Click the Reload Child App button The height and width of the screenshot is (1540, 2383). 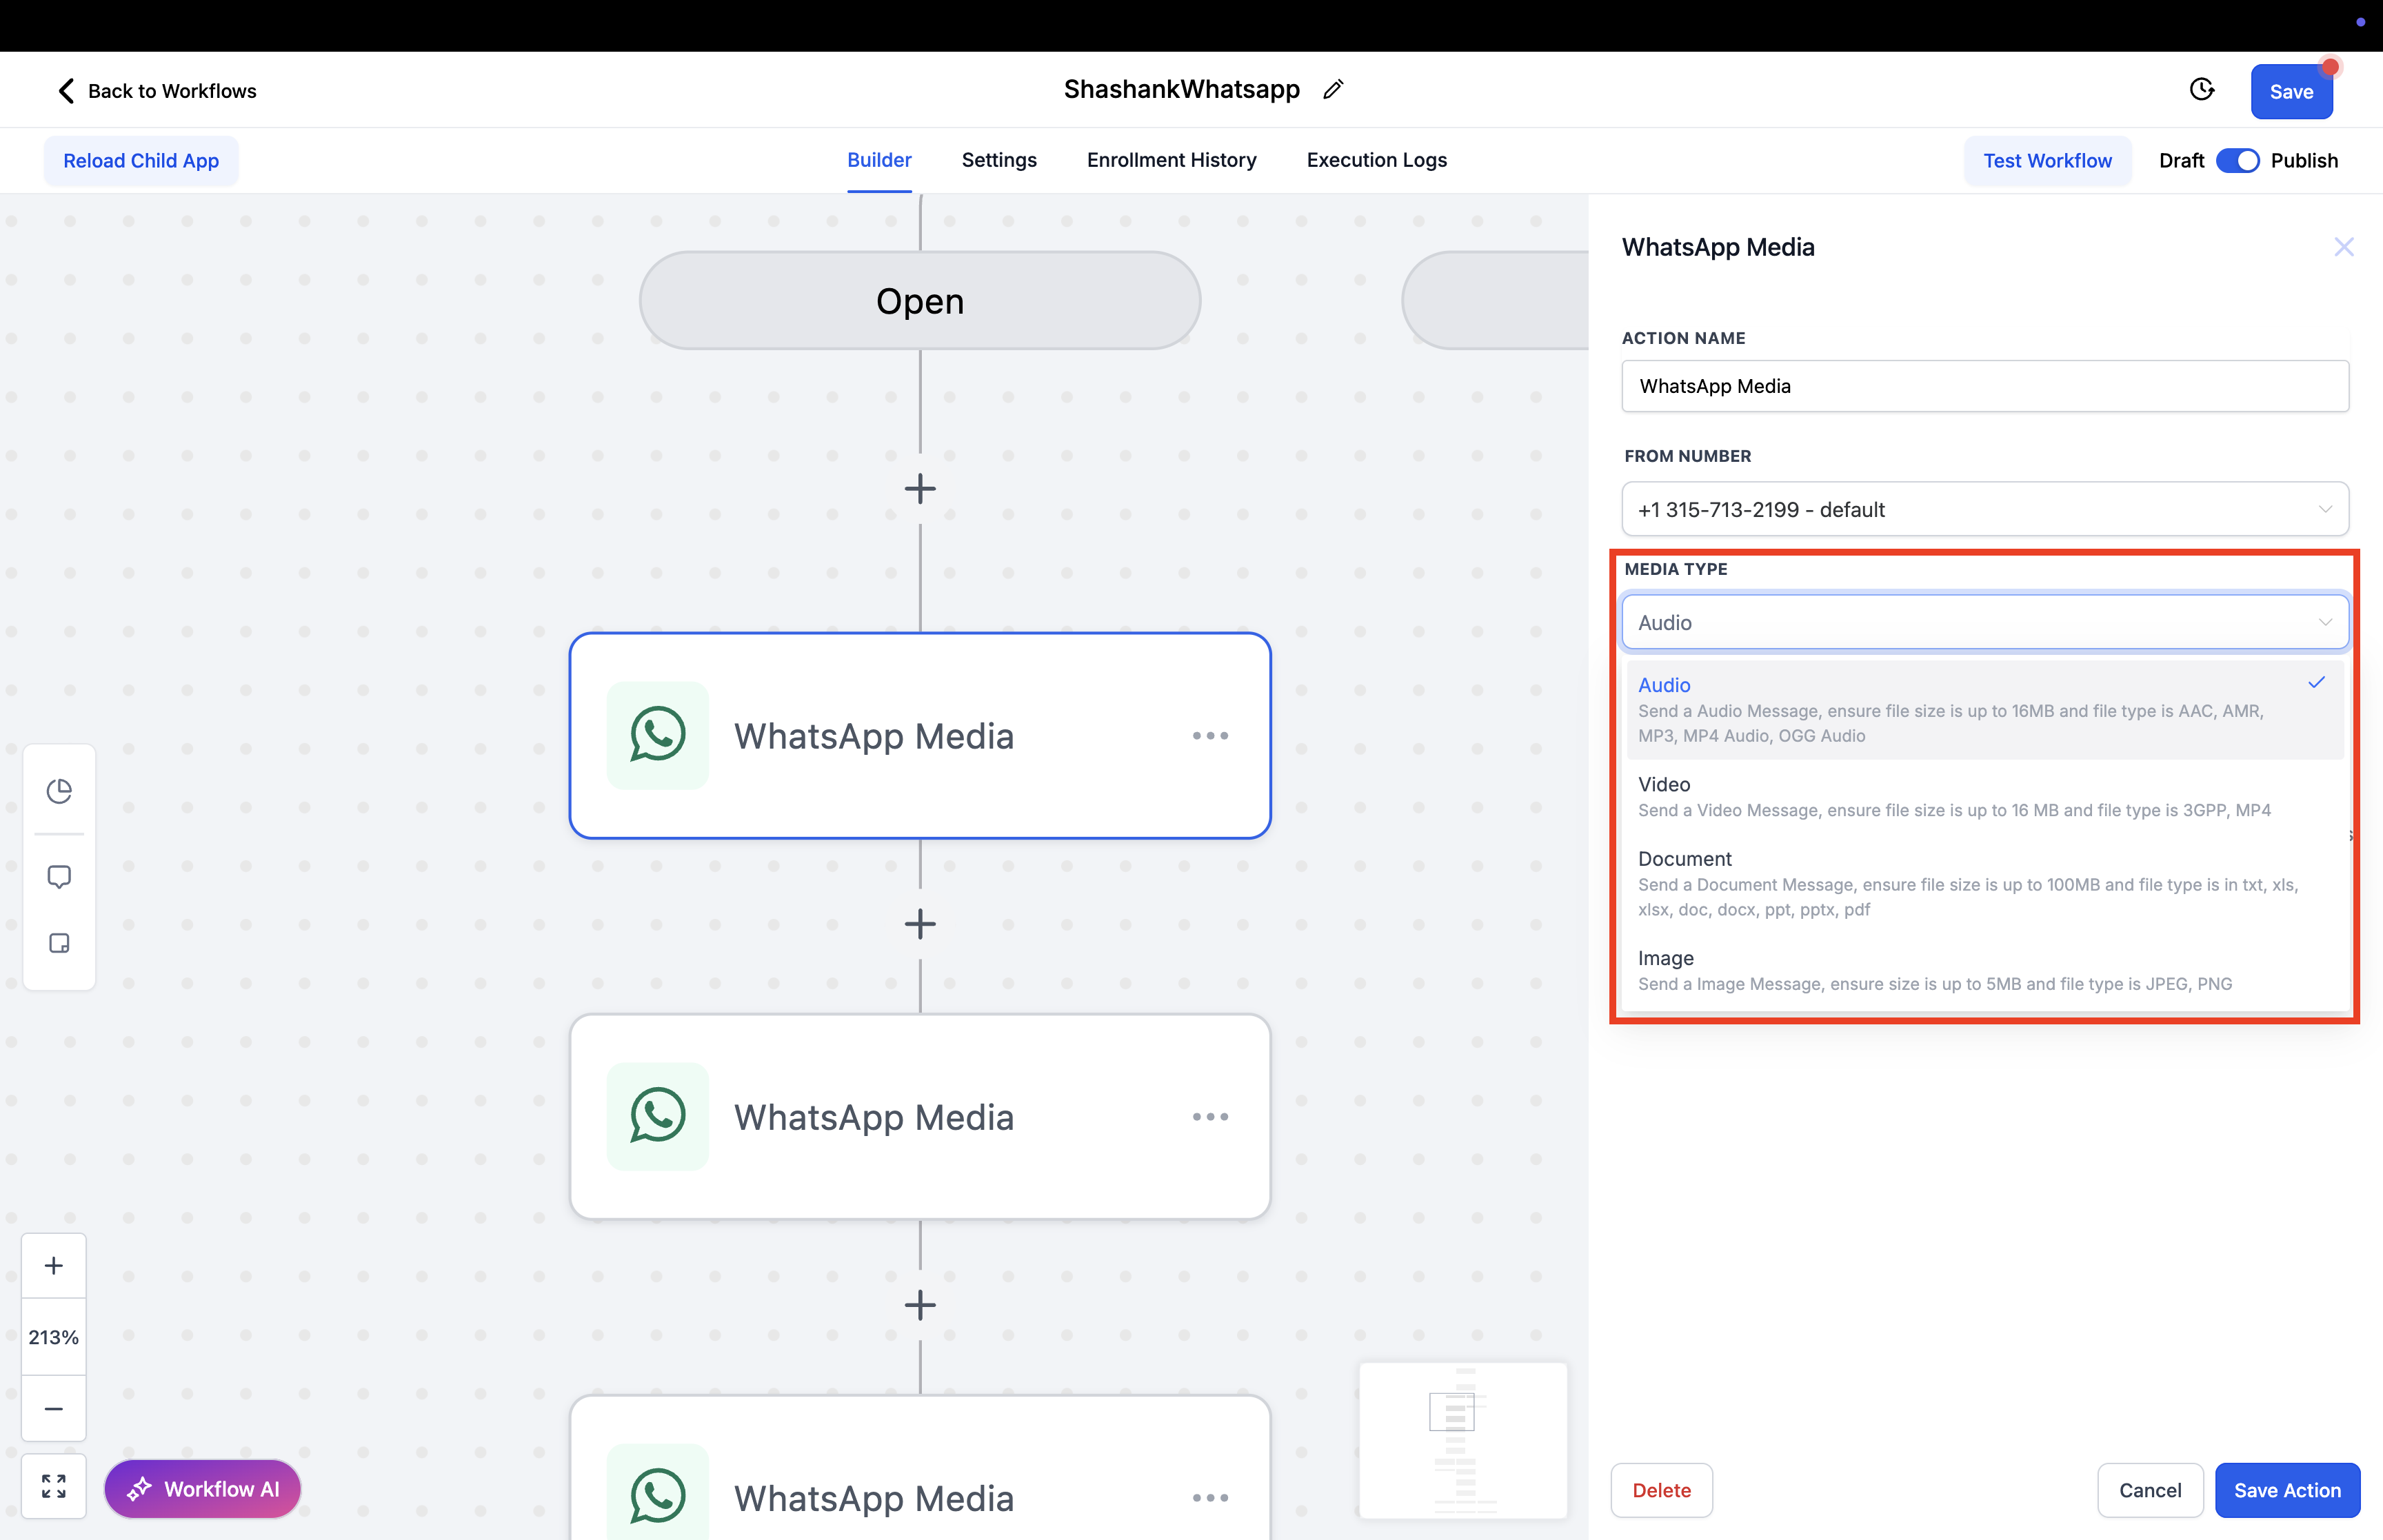coord(141,161)
